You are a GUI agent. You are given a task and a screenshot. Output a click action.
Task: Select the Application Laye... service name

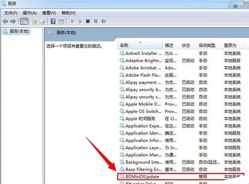pos(143,148)
